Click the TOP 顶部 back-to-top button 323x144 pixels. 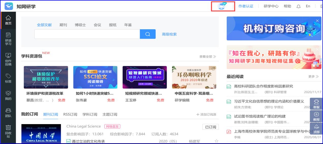(x=316, y=129)
